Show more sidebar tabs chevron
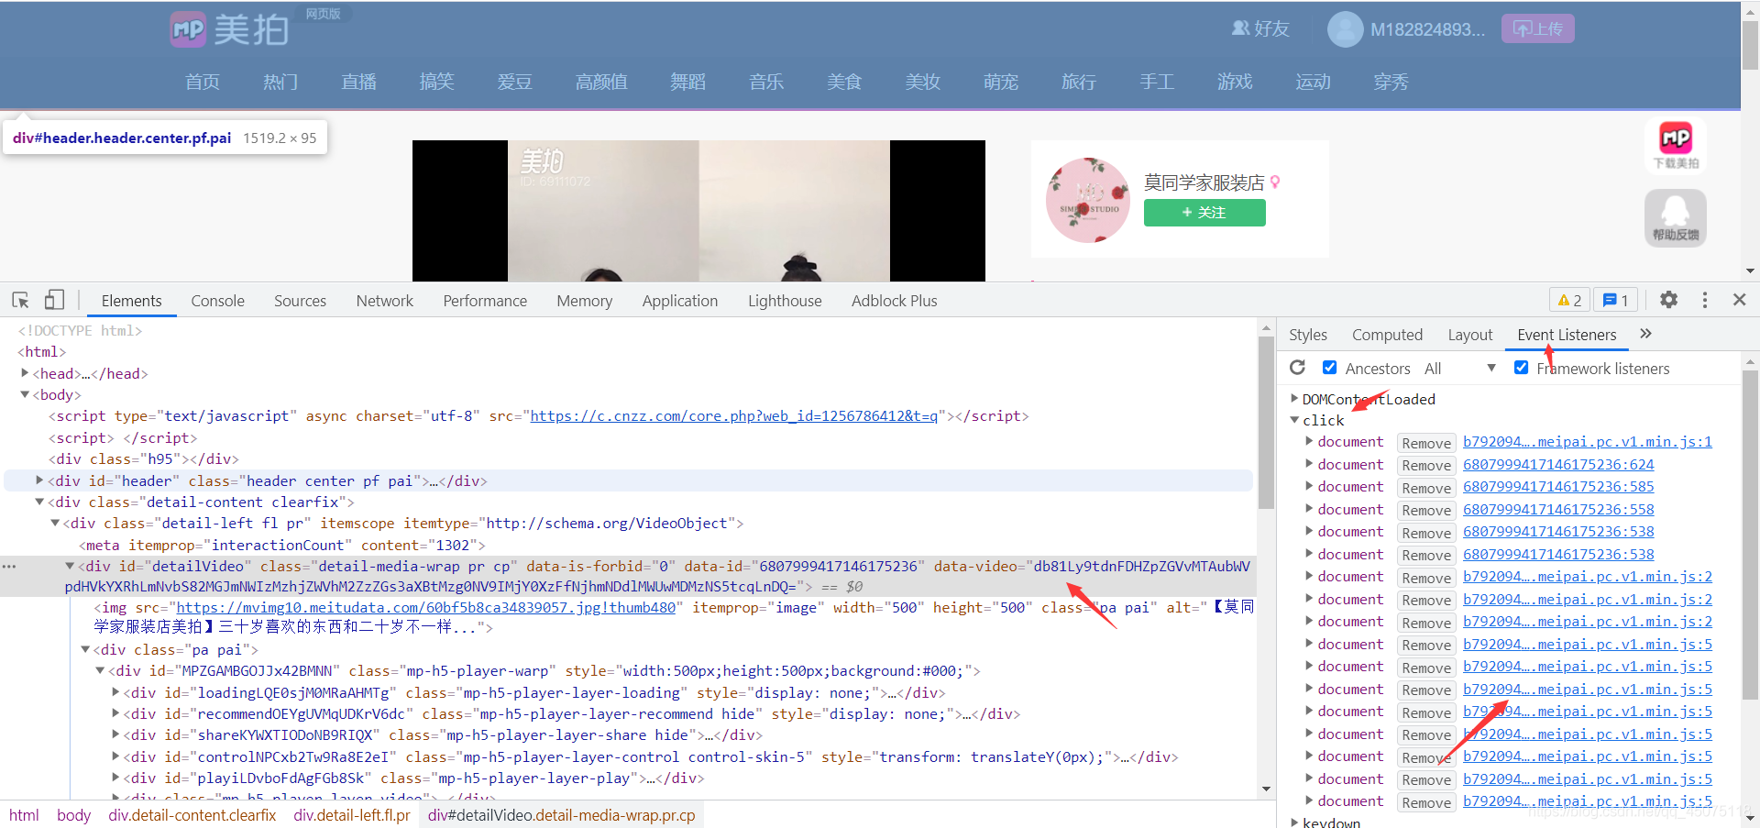1760x828 pixels. click(x=1645, y=334)
